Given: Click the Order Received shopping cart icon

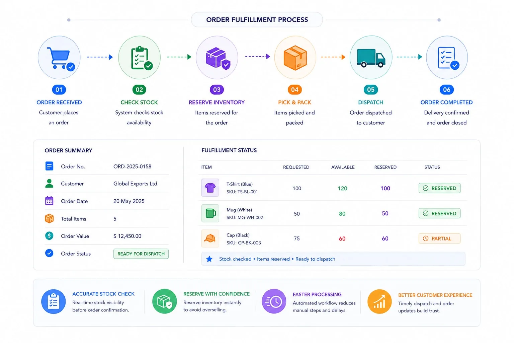Looking at the screenshot, I should [x=59, y=57].
